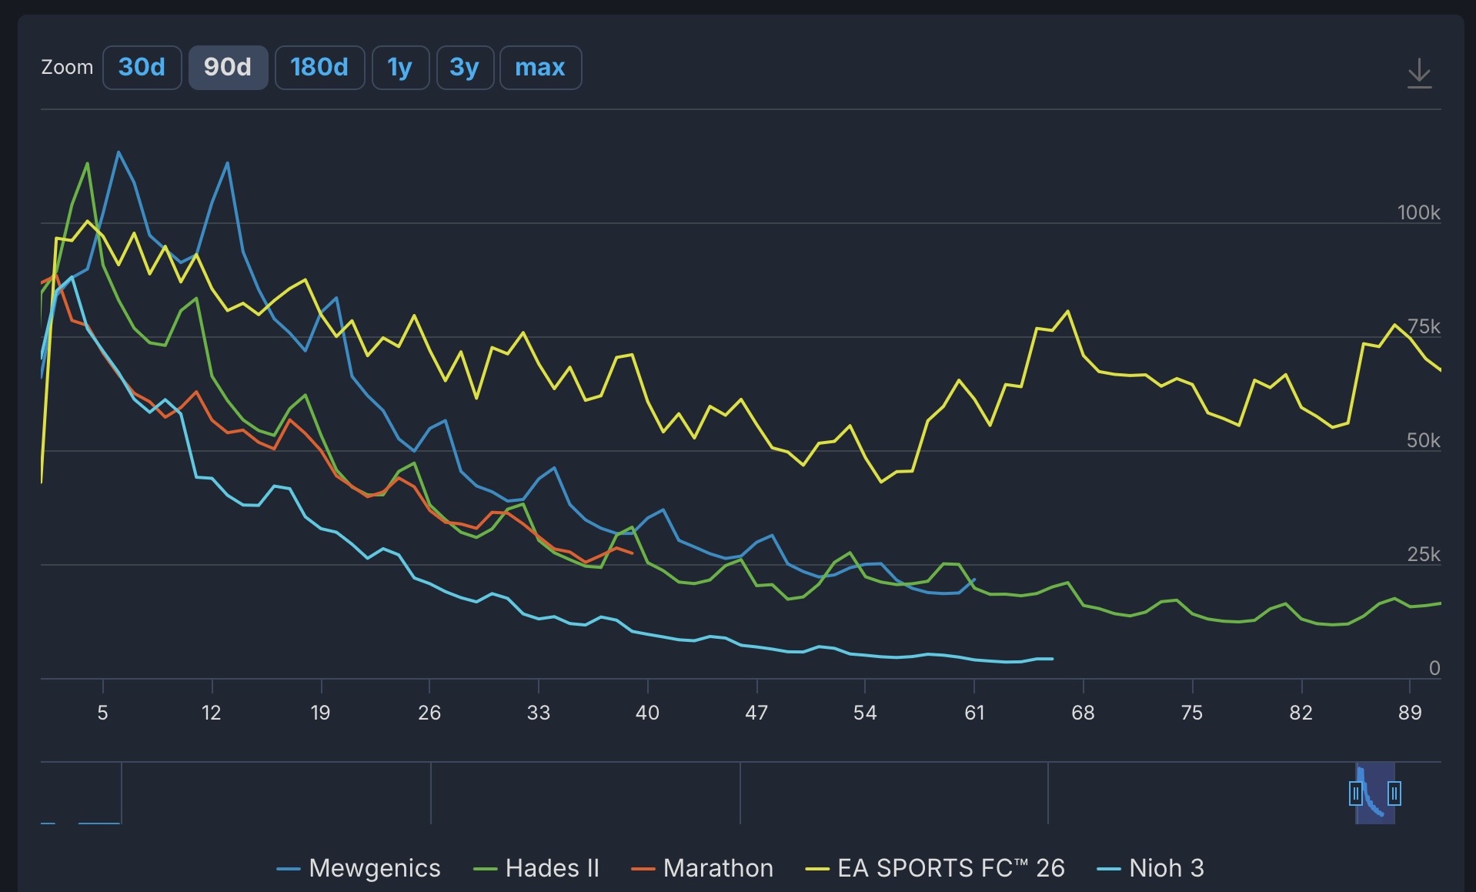The width and height of the screenshot is (1476, 892).
Task: Click the x-axis label 61
Action: pyautogui.click(x=974, y=713)
